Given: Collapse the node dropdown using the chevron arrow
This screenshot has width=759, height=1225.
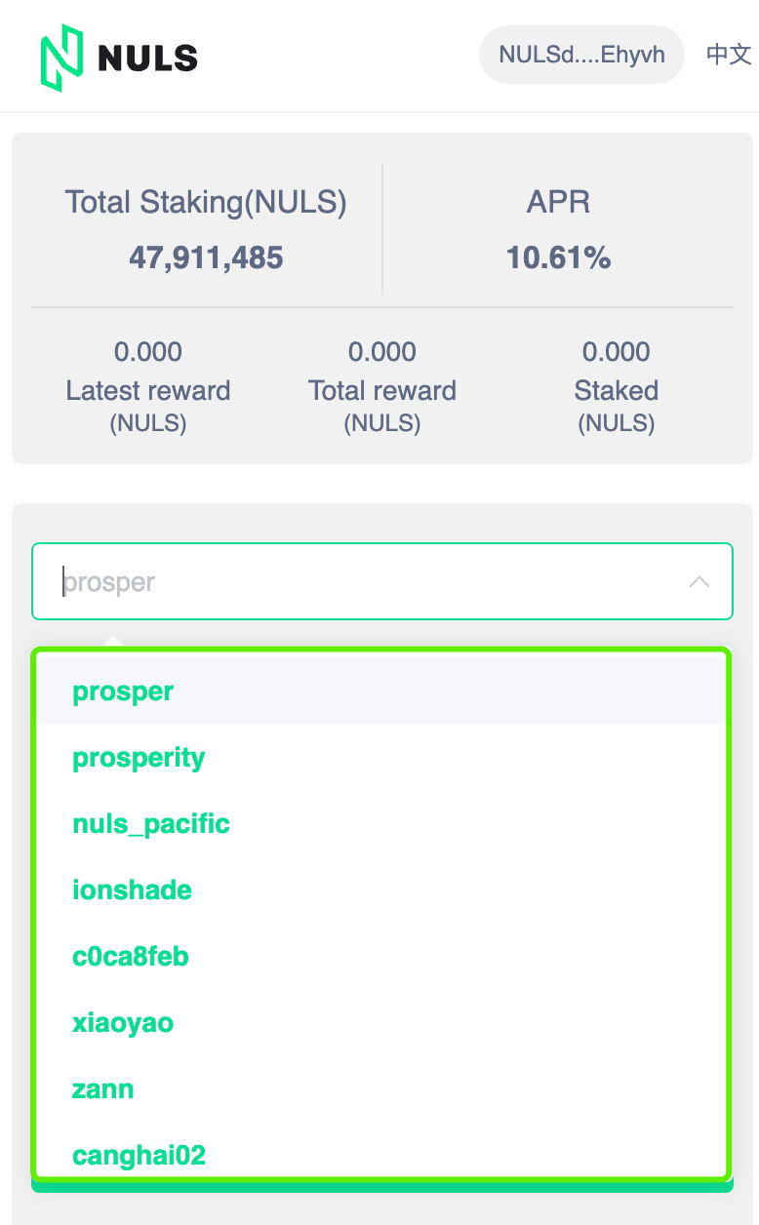Looking at the screenshot, I should tap(699, 582).
